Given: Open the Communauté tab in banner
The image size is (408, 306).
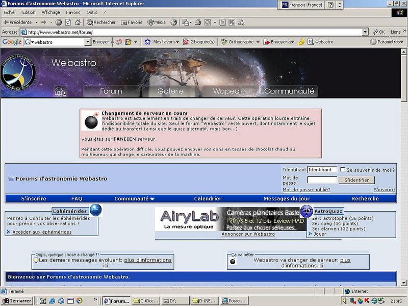Looking at the screenshot, I should coord(289,91).
